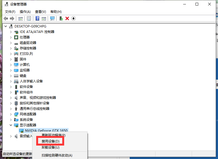Image resolution: width=218 pixels, height=159 pixels.
Task: Click the 磁盘驱动器 disk drive icon
Action: coord(16,43)
